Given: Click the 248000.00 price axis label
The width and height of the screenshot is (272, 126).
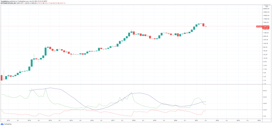Looking at the screenshot, I should coord(266,16).
